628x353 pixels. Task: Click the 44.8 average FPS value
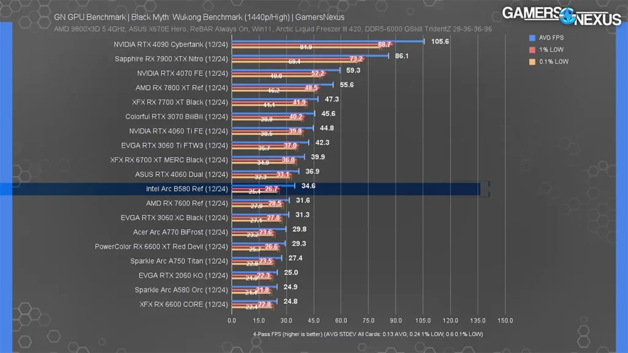point(327,128)
